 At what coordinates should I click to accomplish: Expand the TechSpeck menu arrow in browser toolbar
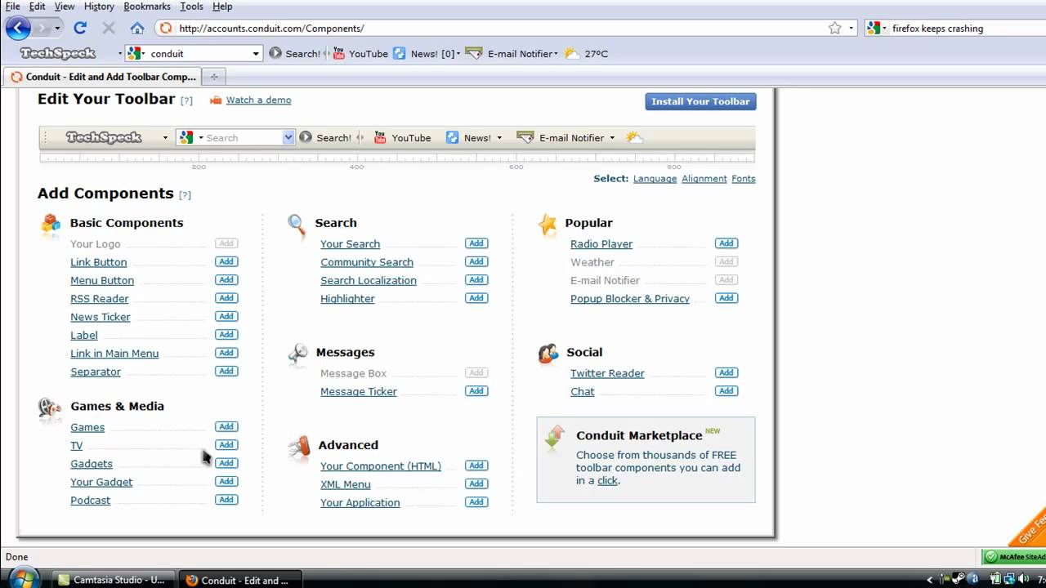(x=119, y=54)
